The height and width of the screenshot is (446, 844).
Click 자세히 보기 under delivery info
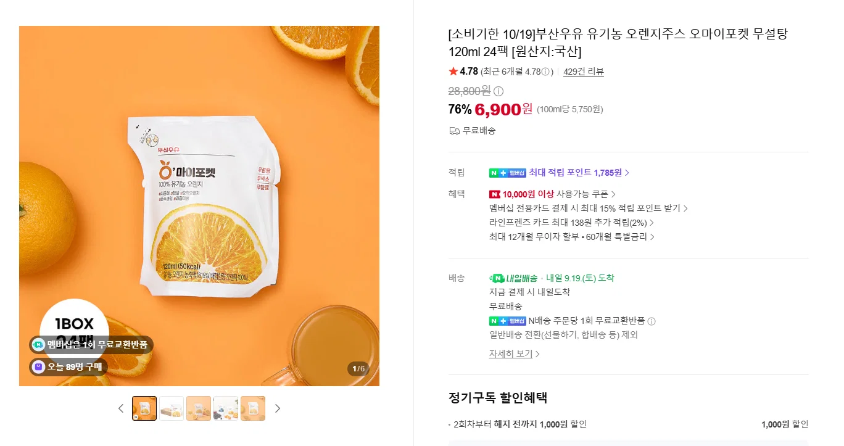pyautogui.click(x=515, y=354)
